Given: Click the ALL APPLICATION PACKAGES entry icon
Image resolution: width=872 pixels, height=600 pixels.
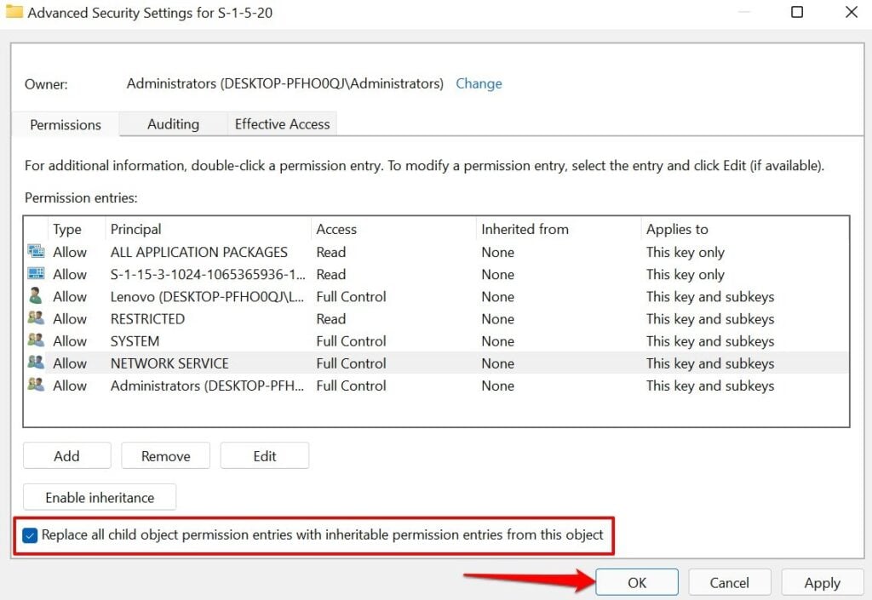Looking at the screenshot, I should pyautogui.click(x=36, y=252).
